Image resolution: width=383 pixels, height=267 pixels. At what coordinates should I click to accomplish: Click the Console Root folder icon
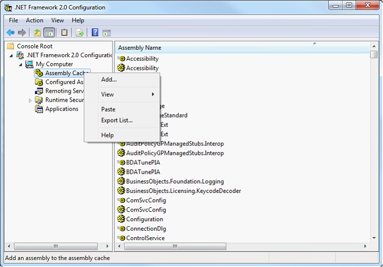(10, 46)
